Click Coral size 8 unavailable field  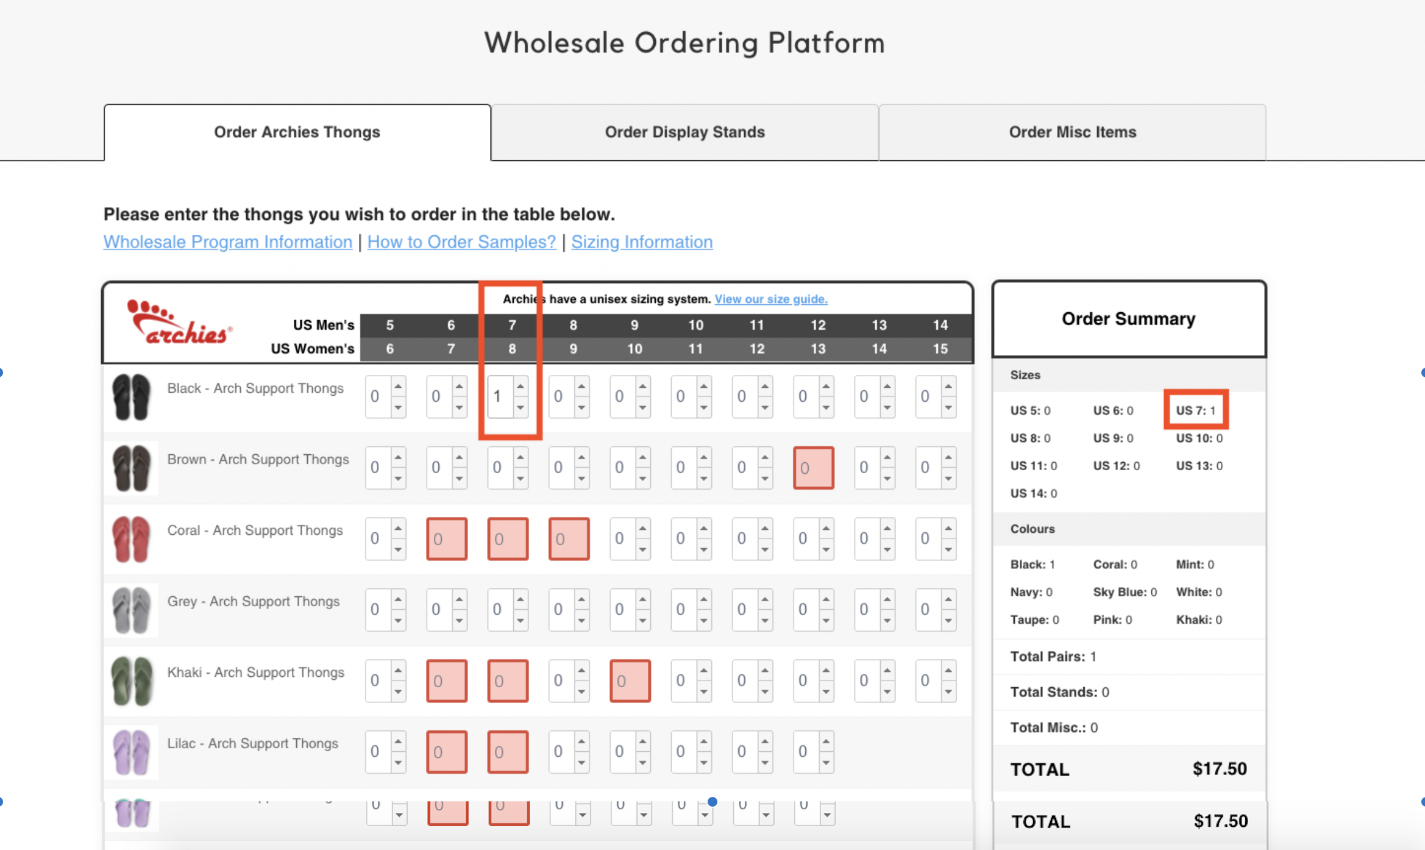[x=569, y=538]
